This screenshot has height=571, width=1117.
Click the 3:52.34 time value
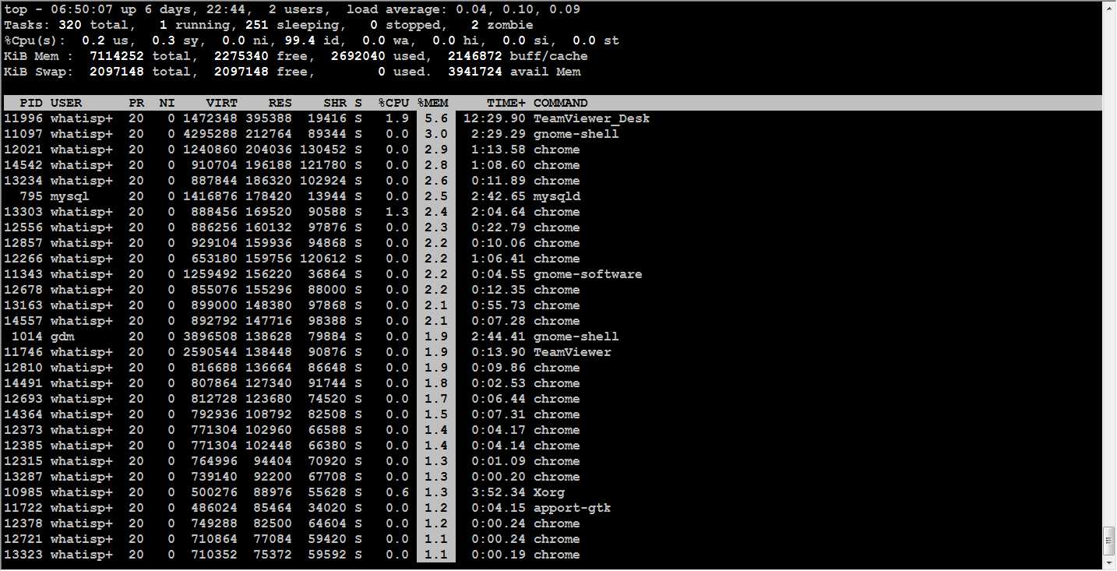[x=499, y=492]
